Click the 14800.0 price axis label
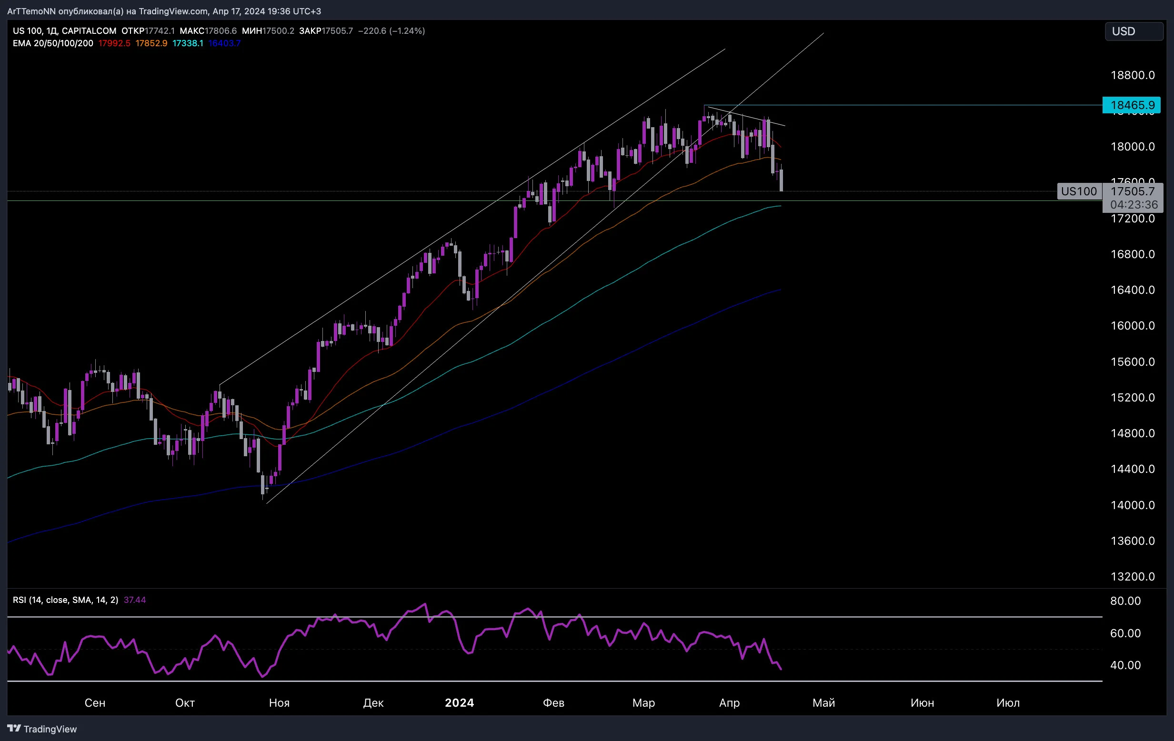Screen dimensions: 1174x741 click(1133, 433)
